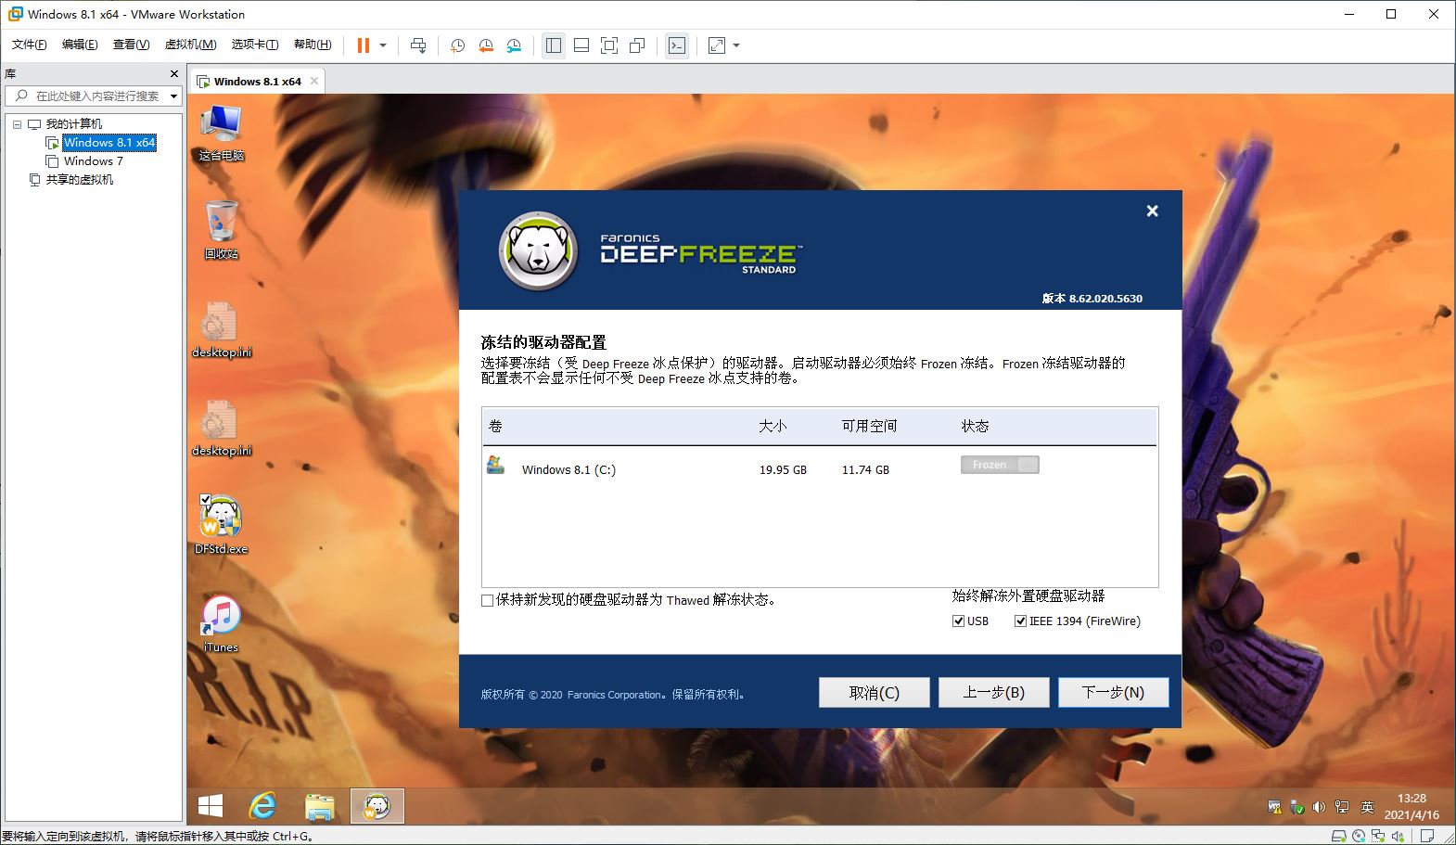This screenshot has height=845, width=1456.
Task: Click the Deep Freeze taskbar button
Action: tap(377, 806)
